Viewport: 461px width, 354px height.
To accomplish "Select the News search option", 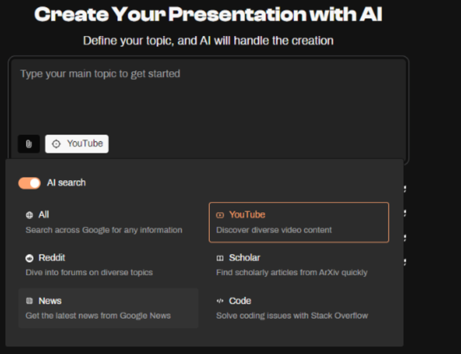I will tap(108, 308).
